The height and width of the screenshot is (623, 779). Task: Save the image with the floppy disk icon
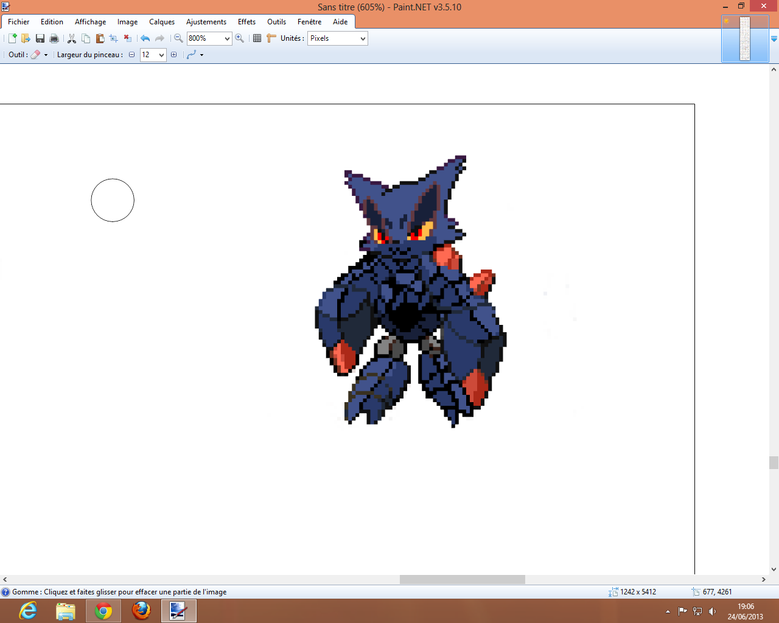pyautogui.click(x=40, y=38)
